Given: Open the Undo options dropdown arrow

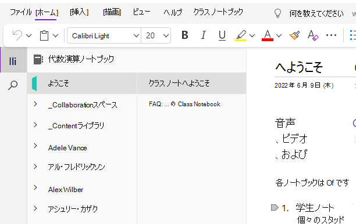Looking at the screenshot, I should 29,36.
